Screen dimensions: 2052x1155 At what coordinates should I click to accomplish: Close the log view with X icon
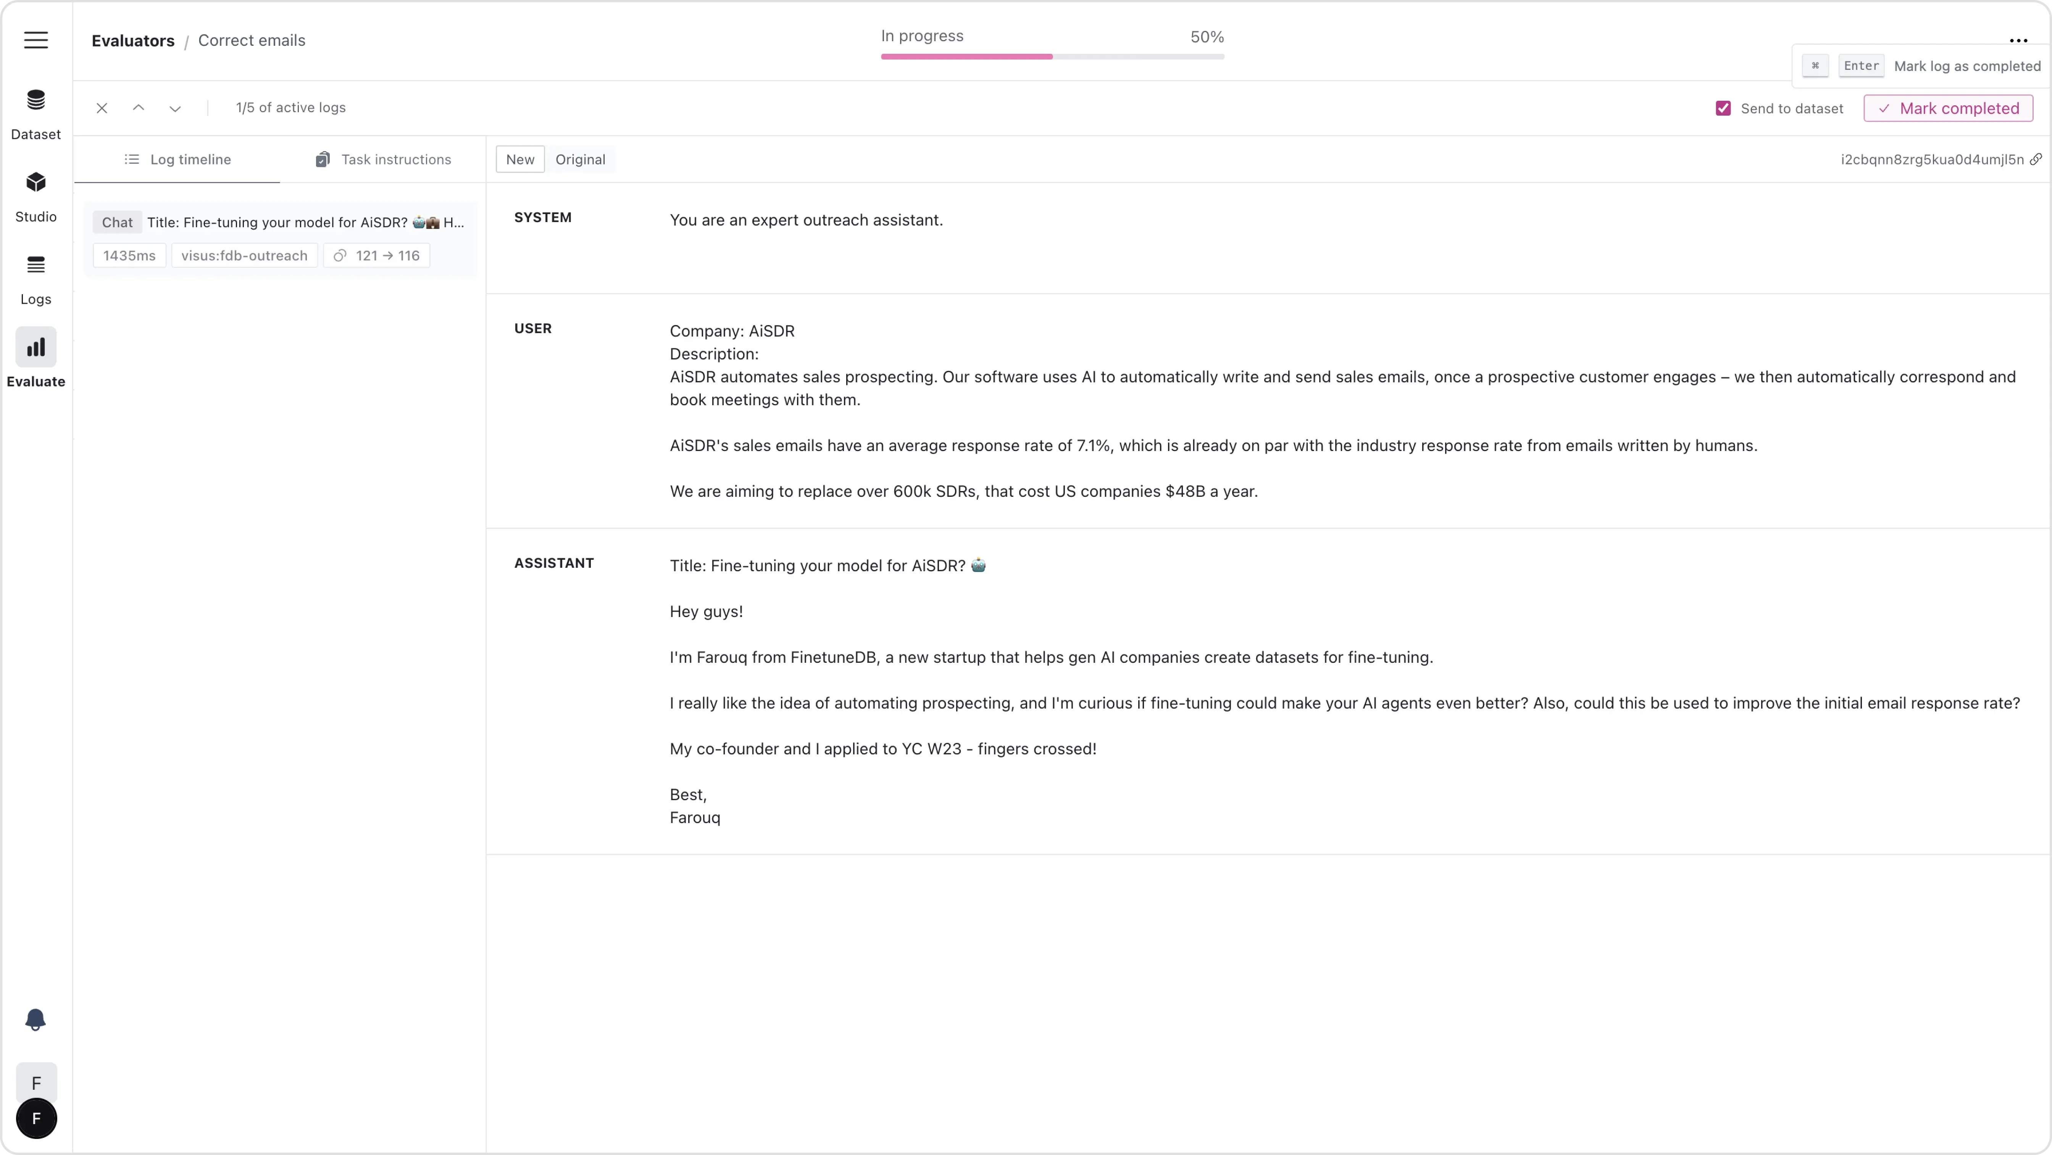coord(102,108)
